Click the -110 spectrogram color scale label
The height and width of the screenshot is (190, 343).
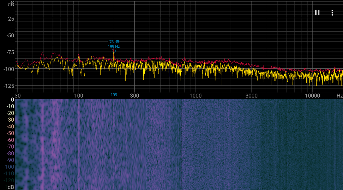click(x=9, y=174)
